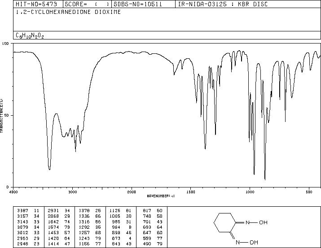Click the 4000 tick label on wavenumber axis
This screenshot has height=248, width=321.
(x=13, y=192)
